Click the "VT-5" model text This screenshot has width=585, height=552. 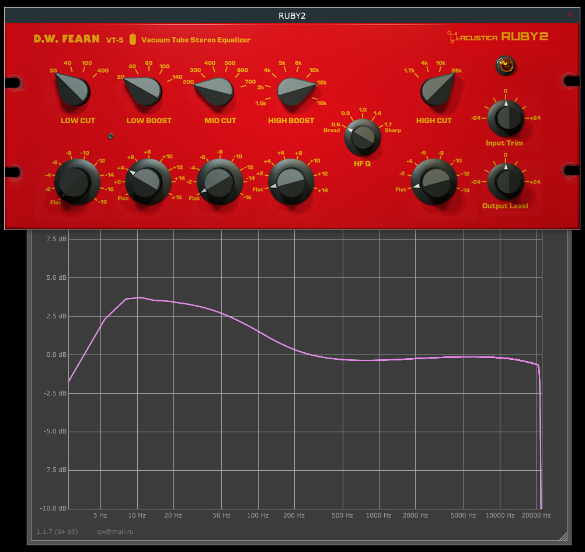pyautogui.click(x=114, y=40)
